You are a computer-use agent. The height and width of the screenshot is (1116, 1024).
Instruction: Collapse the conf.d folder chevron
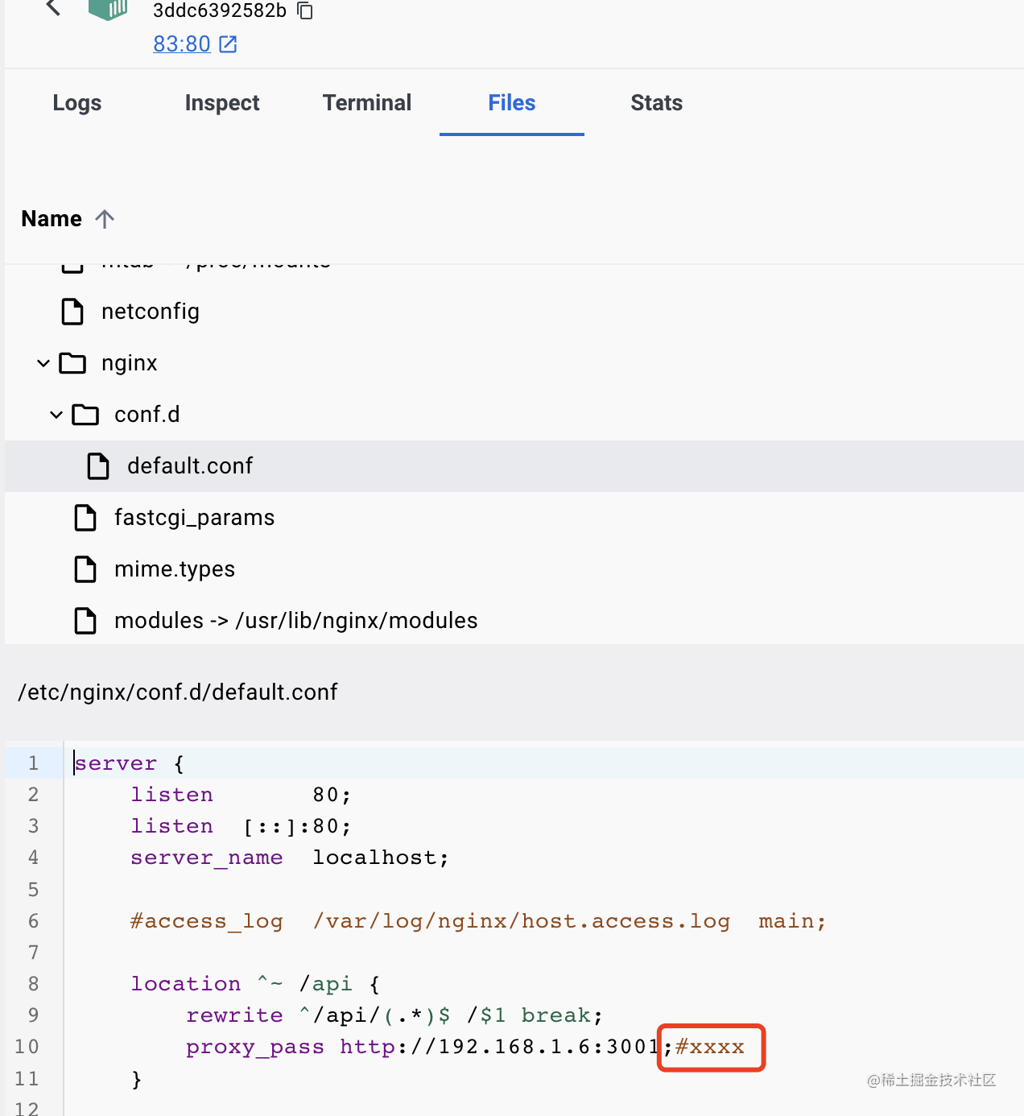[56, 415]
